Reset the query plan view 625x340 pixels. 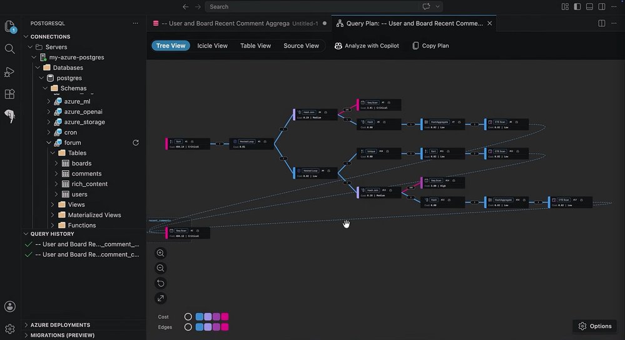point(161,284)
